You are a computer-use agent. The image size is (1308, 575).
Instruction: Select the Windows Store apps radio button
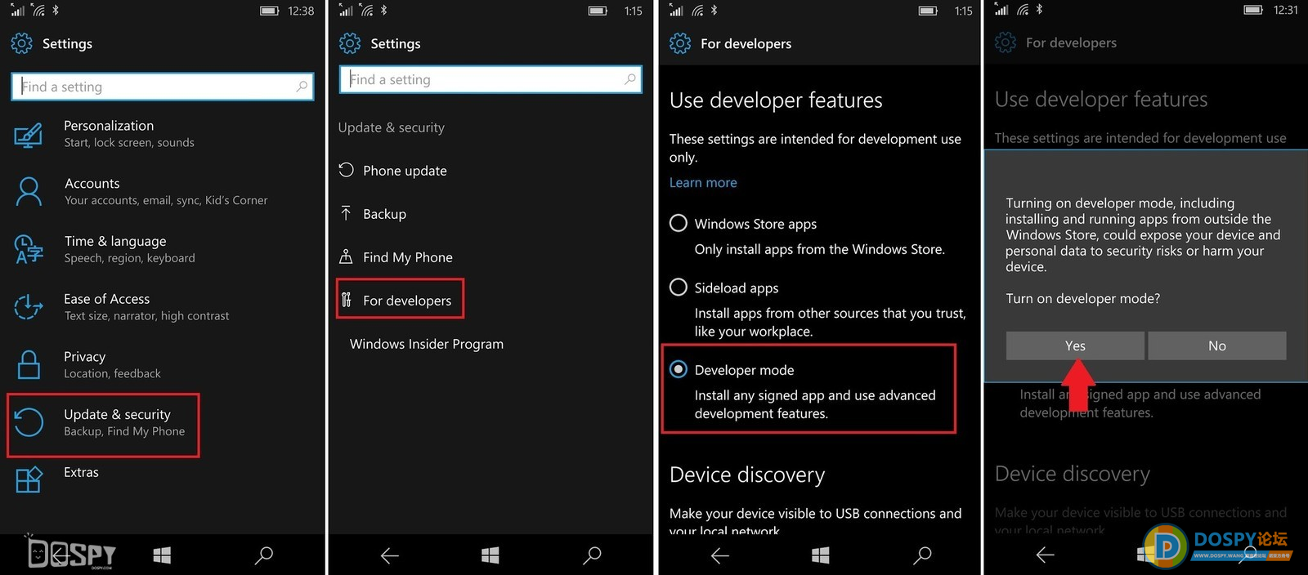[679, 223]
